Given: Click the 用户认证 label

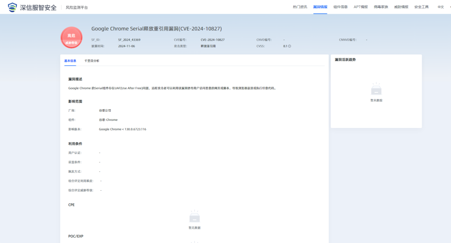Looking at the screenshot, I should 75,153.
